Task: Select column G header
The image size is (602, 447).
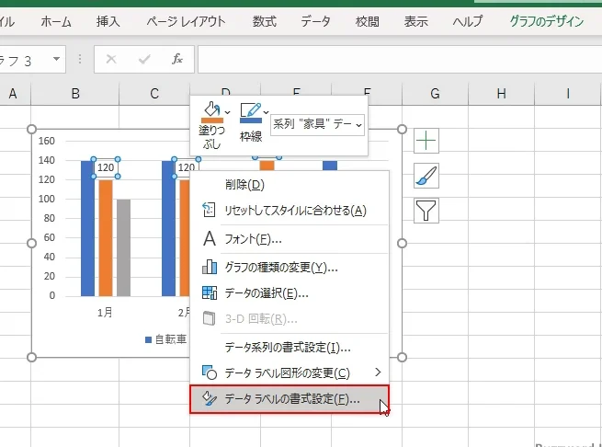Action: 435,94
